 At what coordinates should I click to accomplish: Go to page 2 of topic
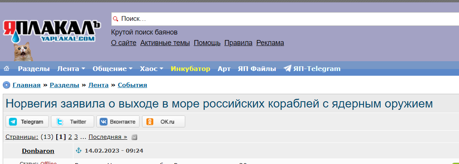(70, 137)
